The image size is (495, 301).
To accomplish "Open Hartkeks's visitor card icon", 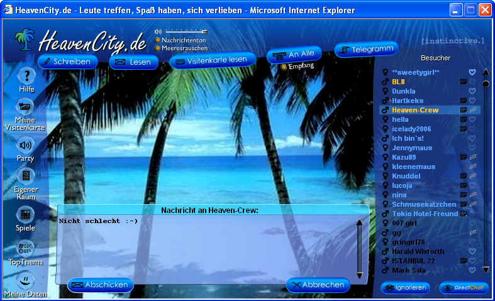I will 463,101.
